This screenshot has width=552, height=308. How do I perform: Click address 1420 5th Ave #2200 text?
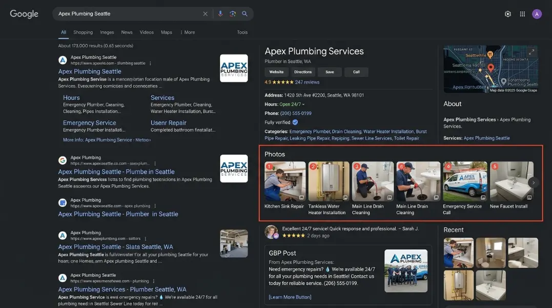(x=324, y=95)
